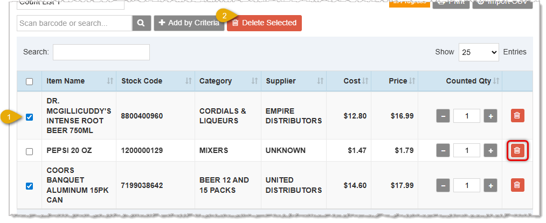
Task: Click stock code 7199038642
Action: (x=142, y=185)
